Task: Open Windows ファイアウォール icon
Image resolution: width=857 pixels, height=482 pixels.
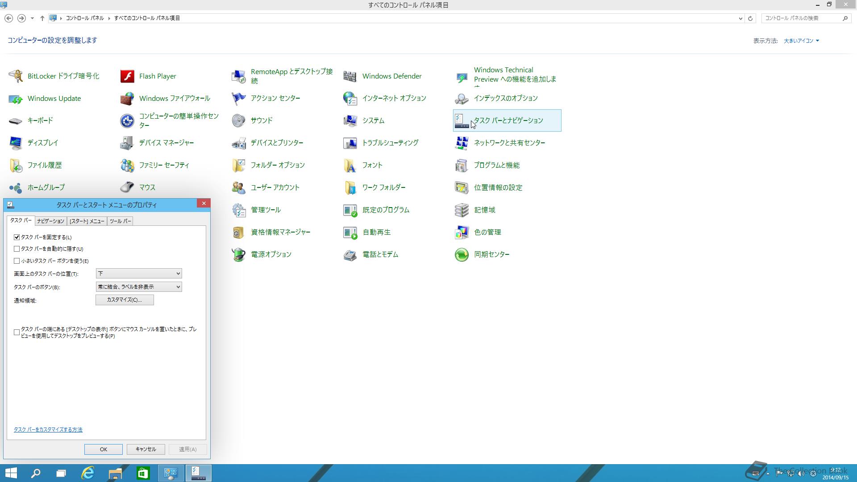Action: coord(127,99)
